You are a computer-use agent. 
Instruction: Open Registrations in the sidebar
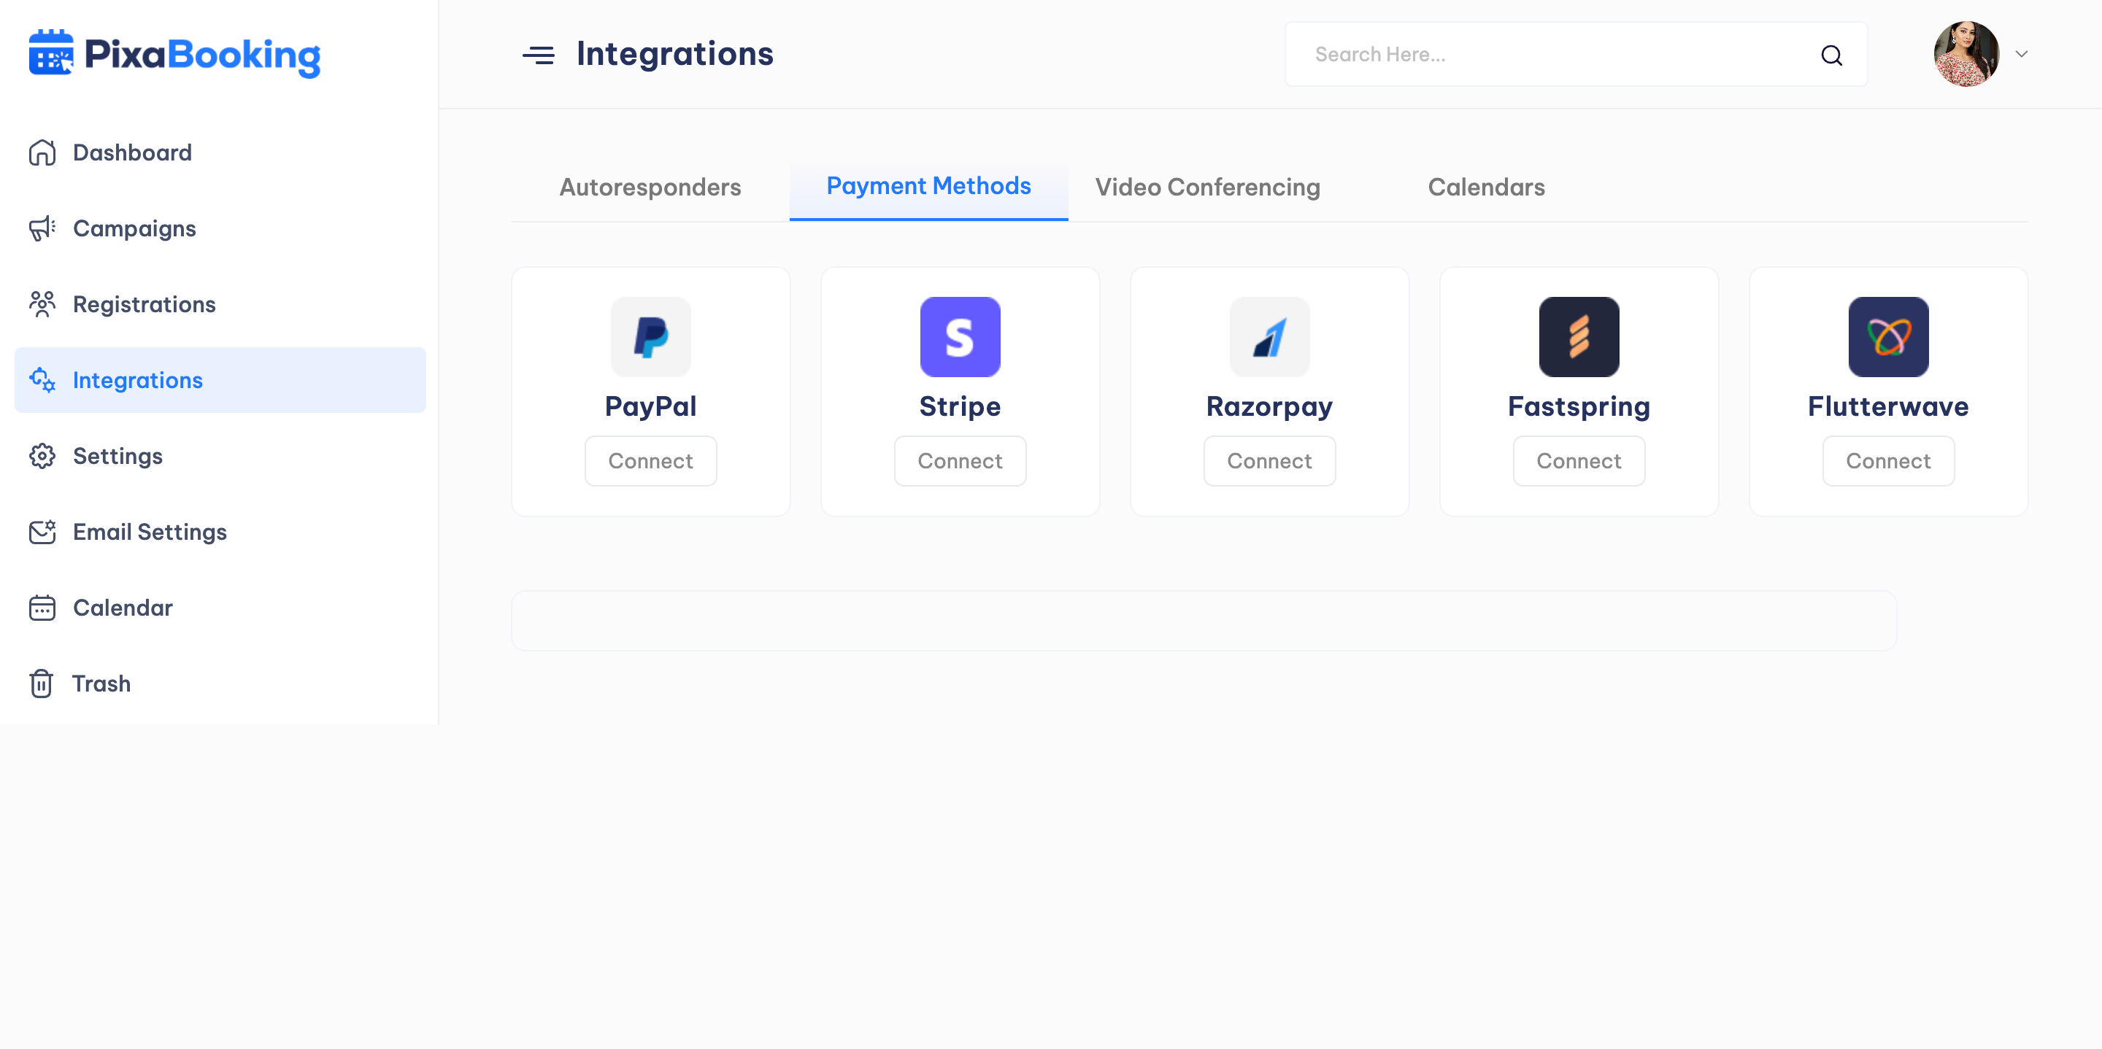(220, 304)
